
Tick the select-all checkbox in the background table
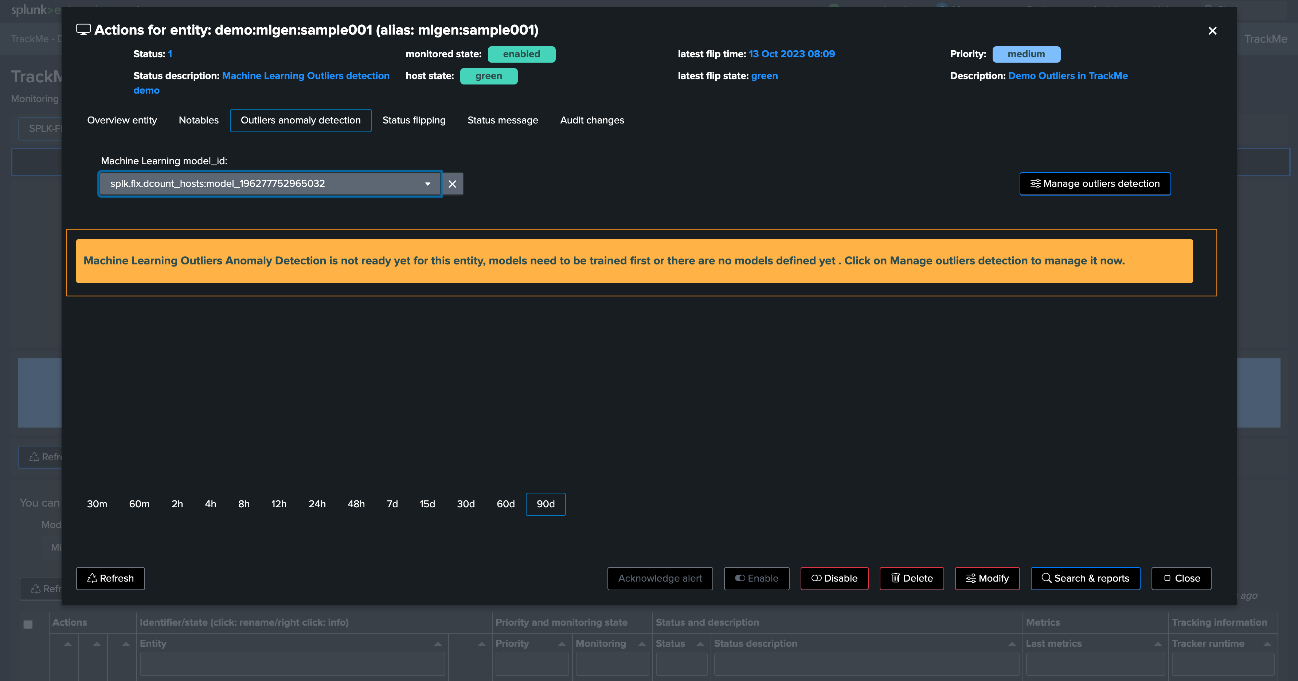coord(28,625)
